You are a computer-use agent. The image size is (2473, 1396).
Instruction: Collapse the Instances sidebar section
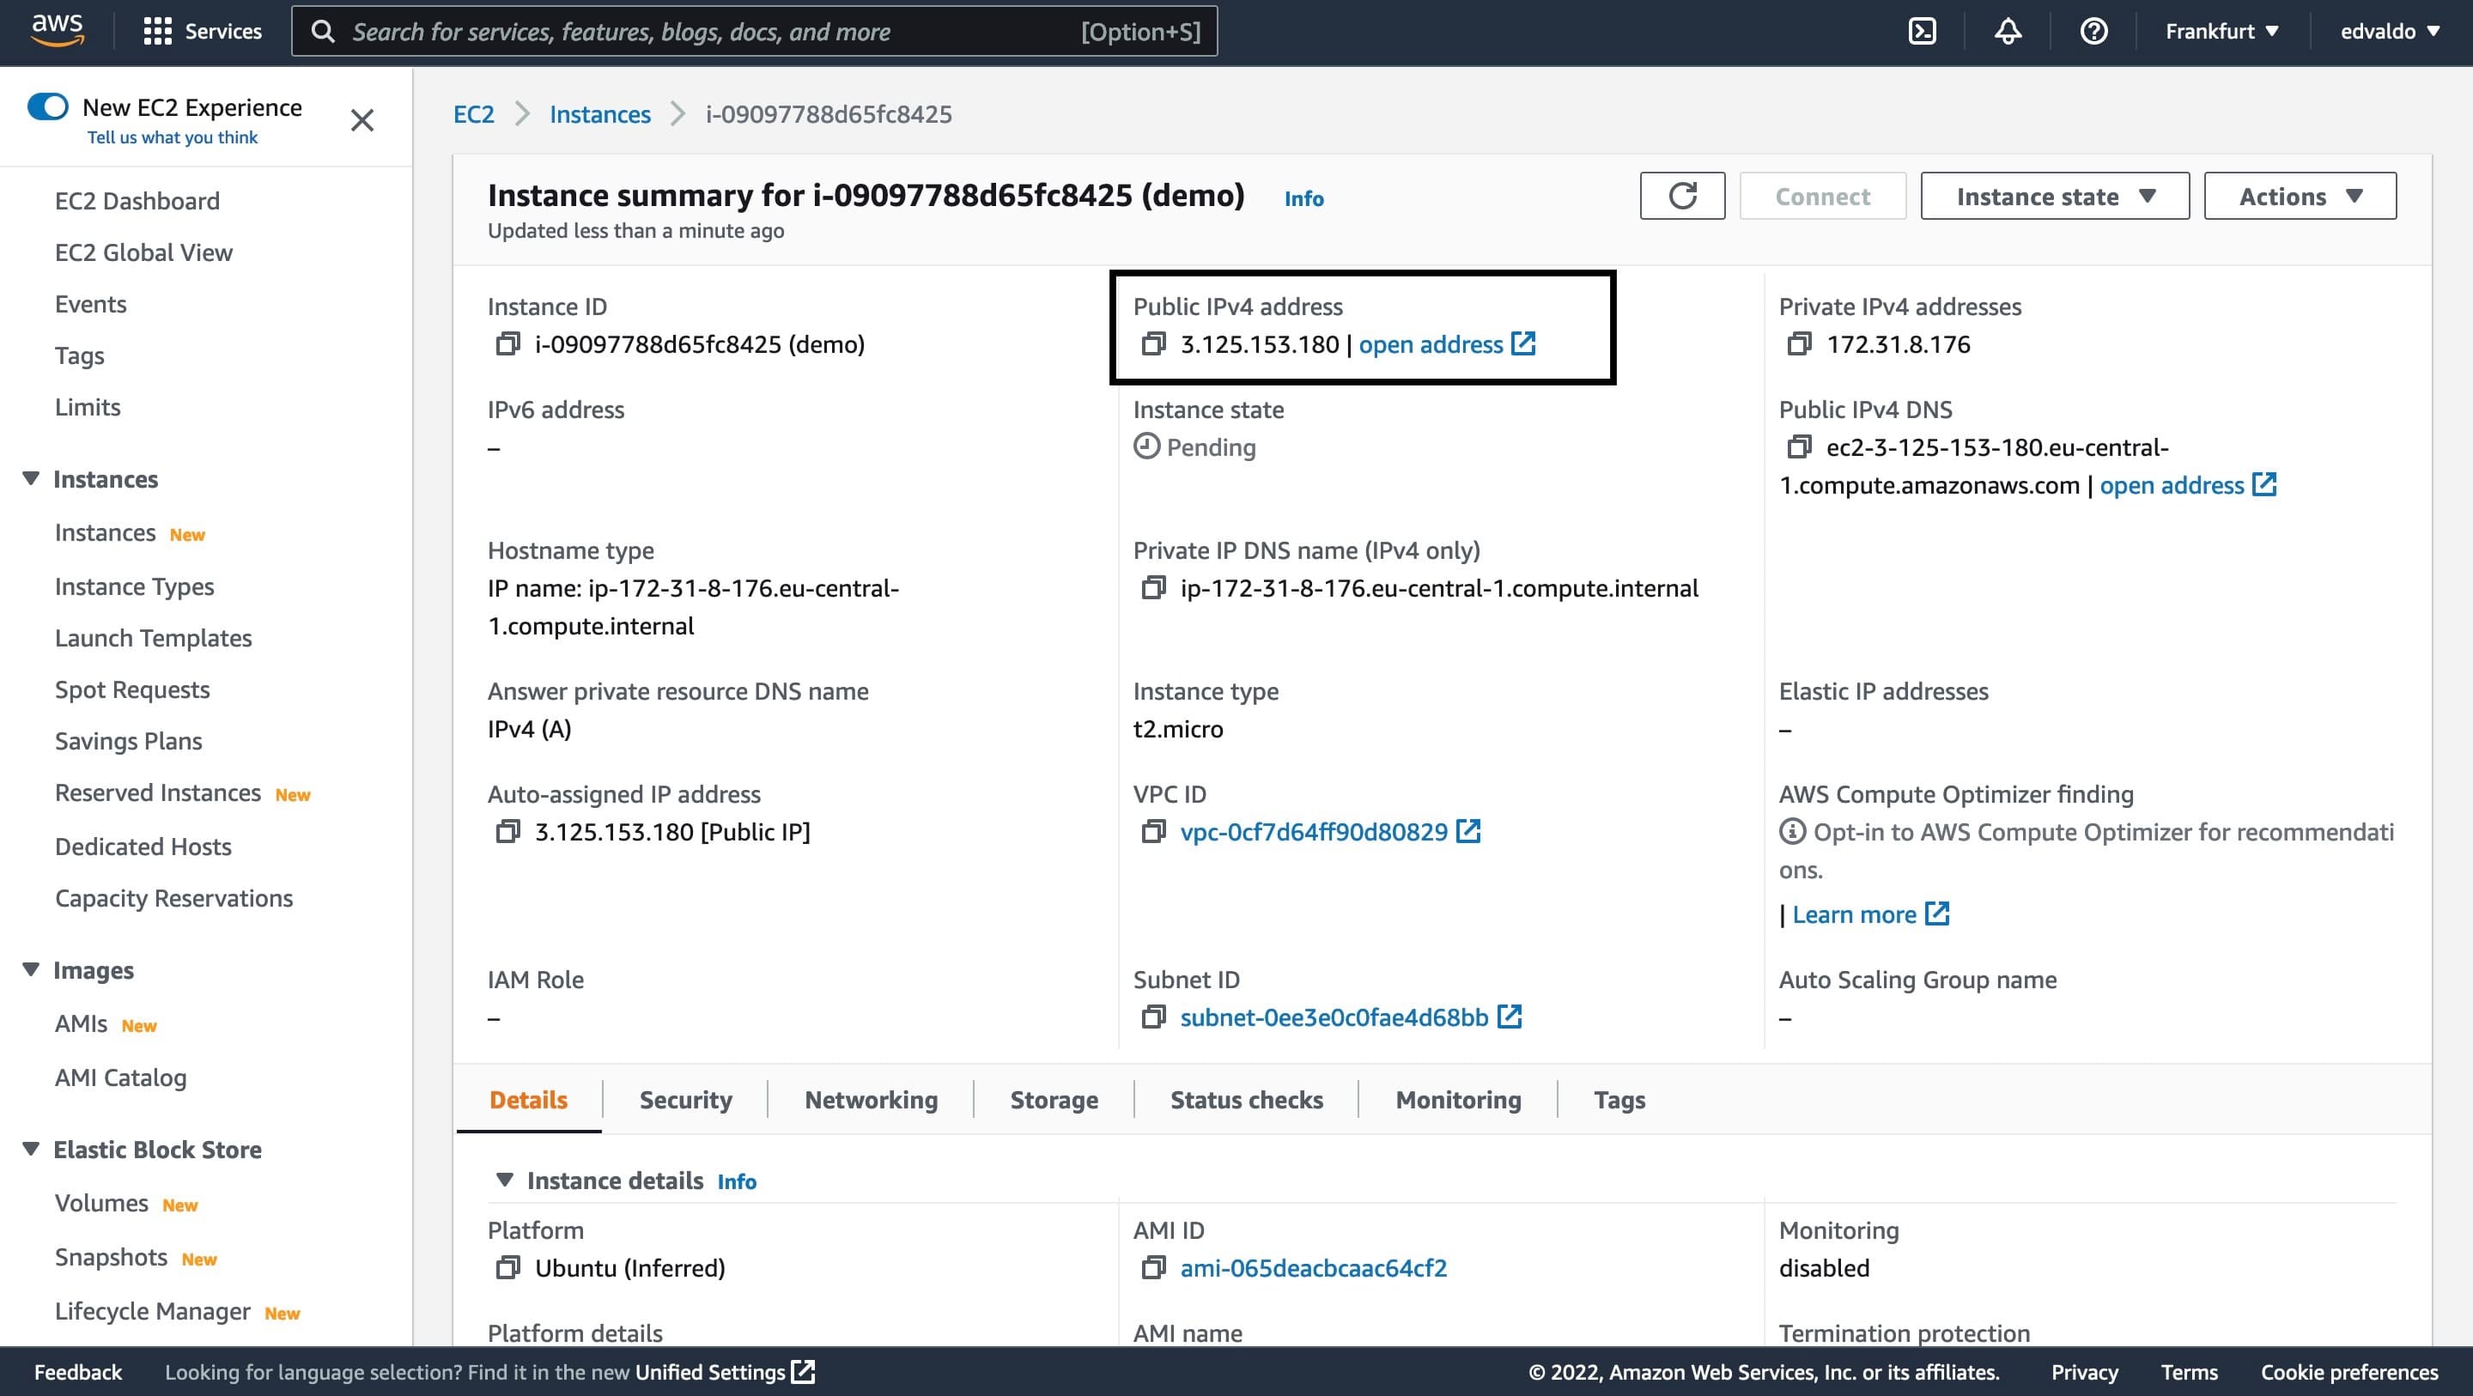[x=31, y=478]
